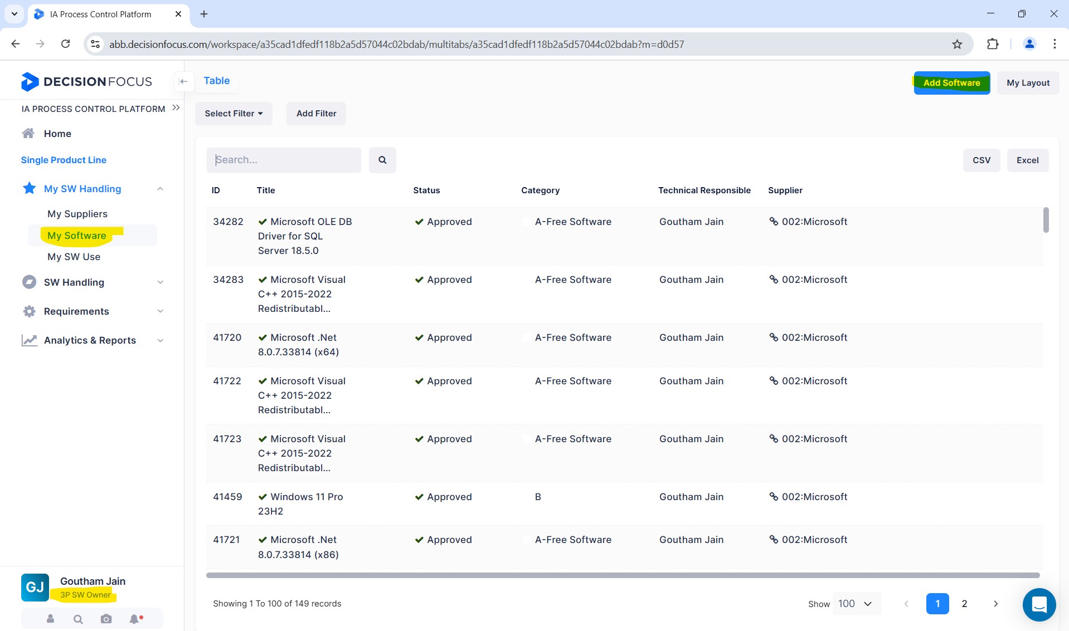Screen dimensions: 1069x631
Task: Collapse sidebar with the left-arrow icon
Action: click(x=183, y=81)
